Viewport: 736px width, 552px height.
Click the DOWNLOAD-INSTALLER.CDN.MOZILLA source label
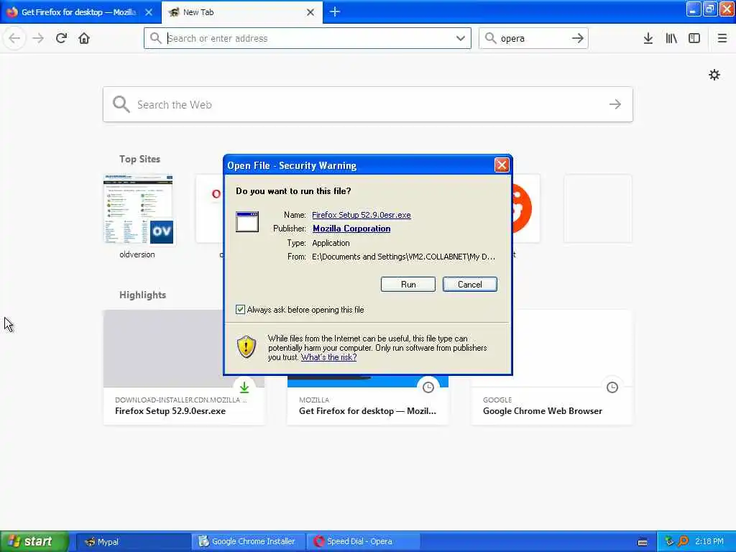pyautogui.click(x=180, y=400)
